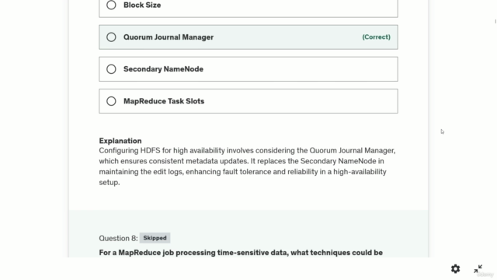Click the Quorum Journal Manager answer label

click(169, 37)
